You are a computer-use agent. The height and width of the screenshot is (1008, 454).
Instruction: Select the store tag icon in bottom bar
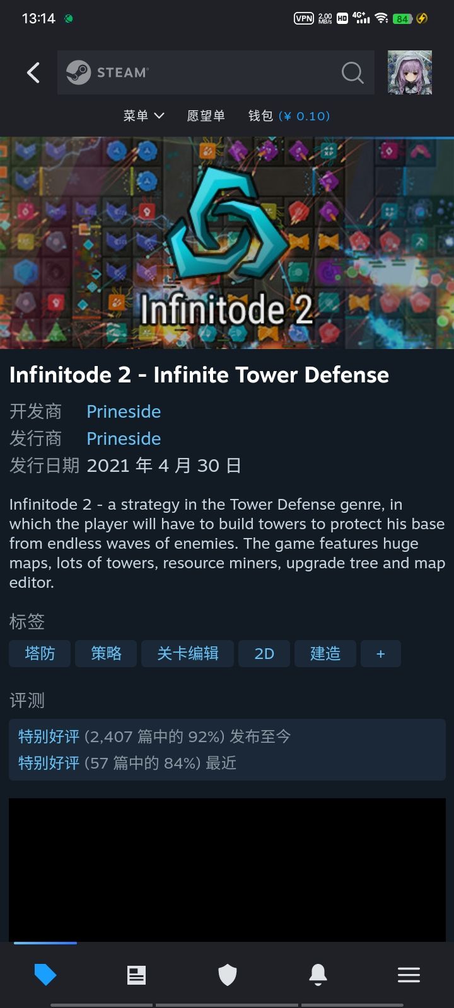45,975
